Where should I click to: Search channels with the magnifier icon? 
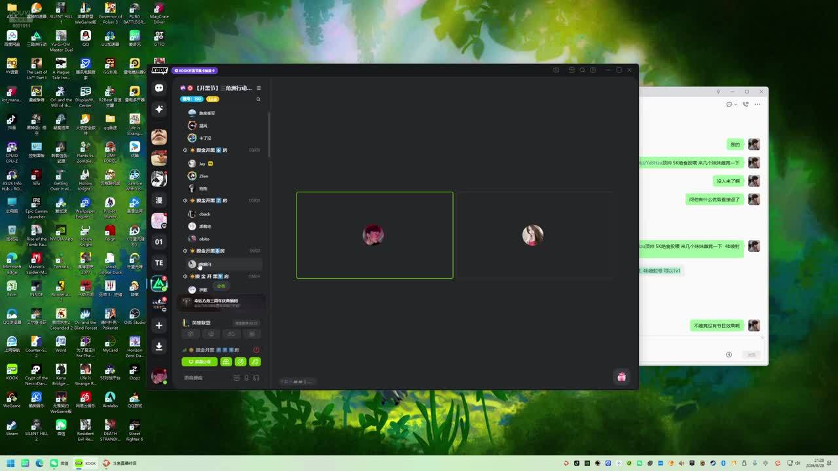click(259, 99)
